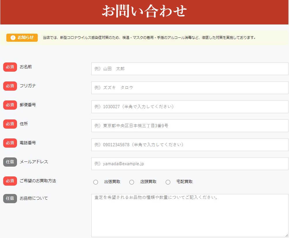Click the 必須 badge beside ご希望のお買取方法
The image size is (289, 238).
(10, 181)
